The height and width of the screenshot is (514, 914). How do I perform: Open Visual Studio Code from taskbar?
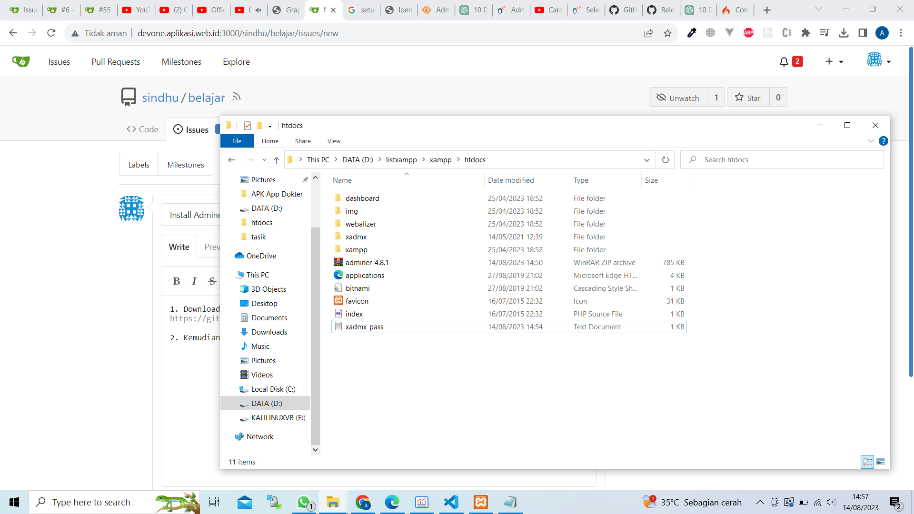(x=451, y=502)
